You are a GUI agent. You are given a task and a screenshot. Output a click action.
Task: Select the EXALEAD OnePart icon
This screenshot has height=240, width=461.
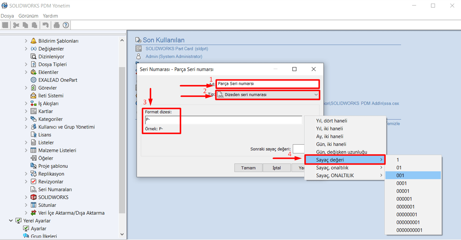point(34,80)
